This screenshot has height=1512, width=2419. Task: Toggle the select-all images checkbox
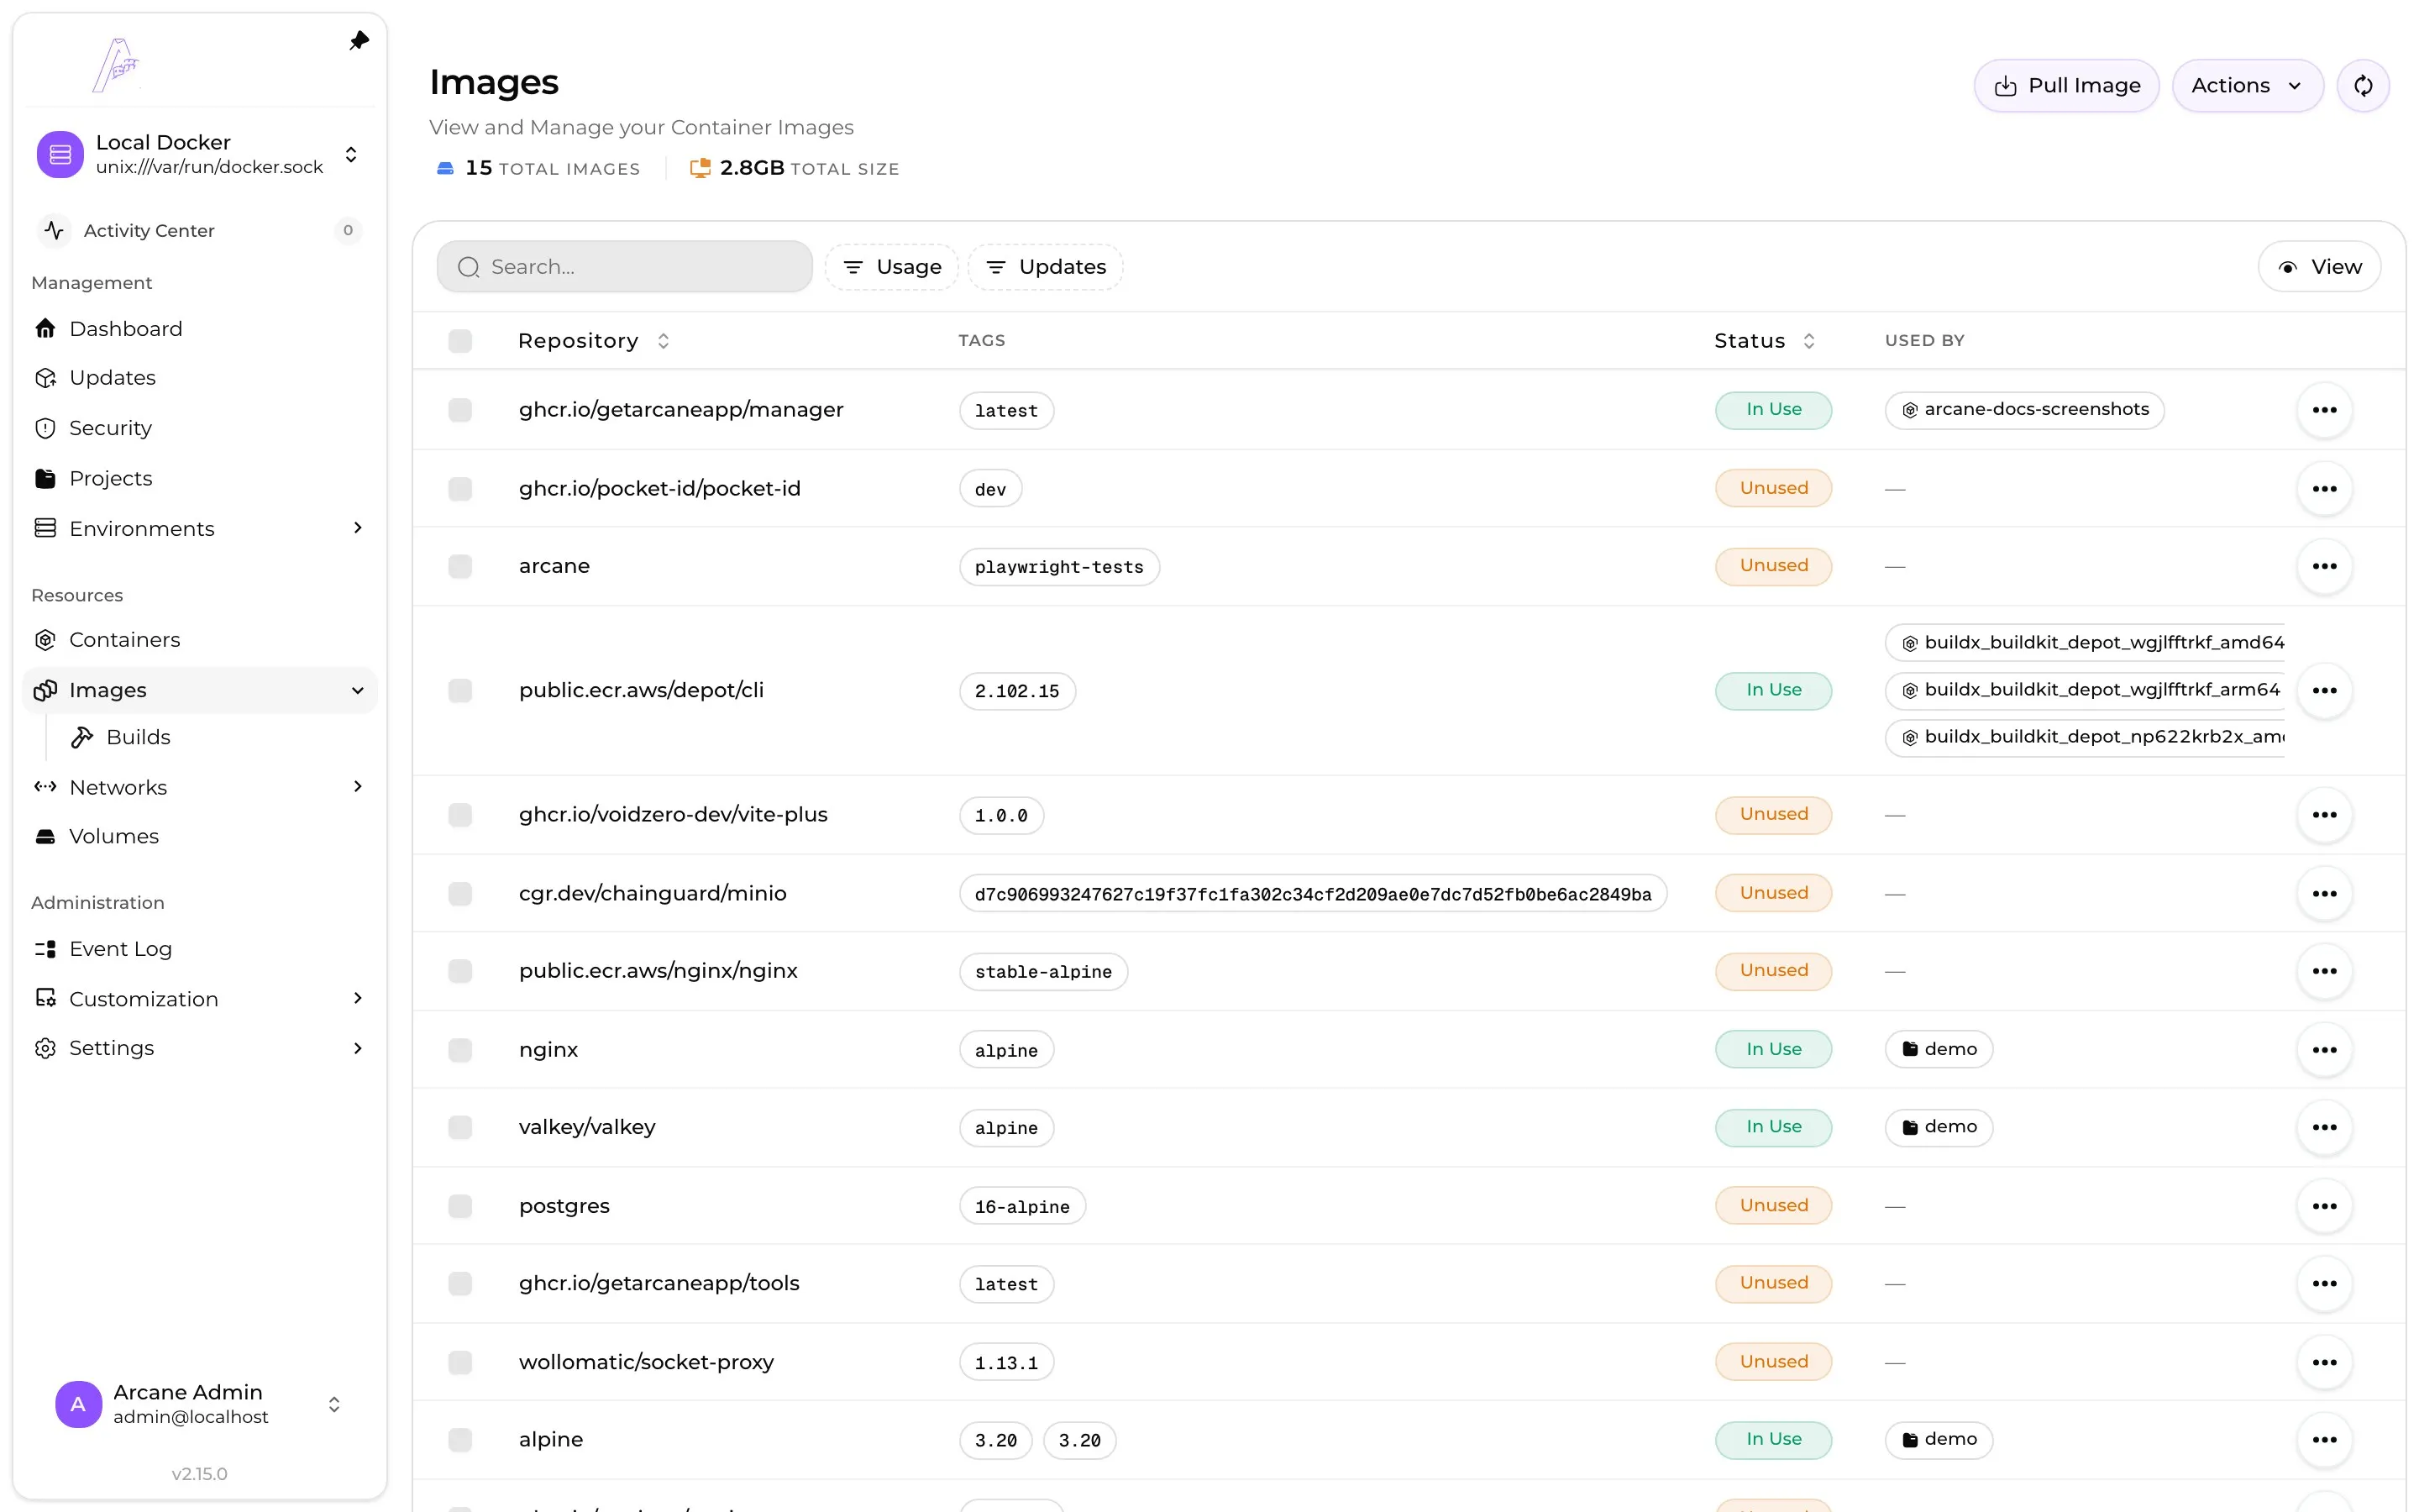click(x=459, y=341)
